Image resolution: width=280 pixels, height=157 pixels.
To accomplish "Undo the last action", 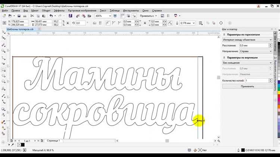I will click(51, 16).
